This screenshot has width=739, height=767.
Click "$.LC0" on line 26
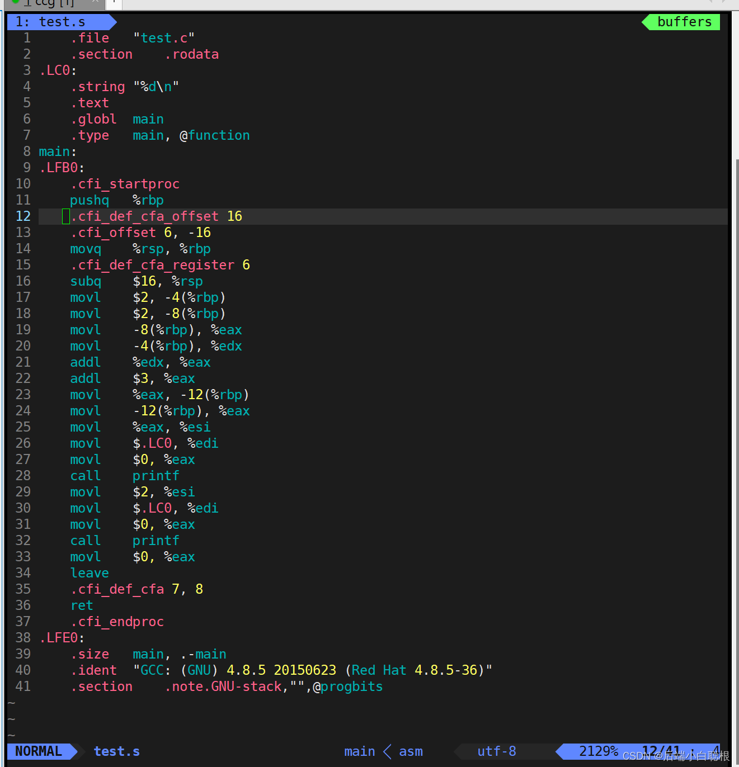152,443
